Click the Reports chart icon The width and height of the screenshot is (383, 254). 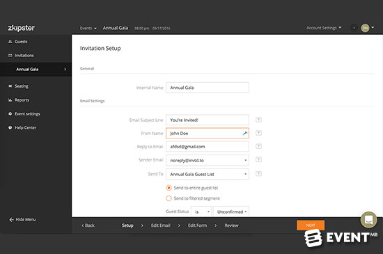[10, 100]
